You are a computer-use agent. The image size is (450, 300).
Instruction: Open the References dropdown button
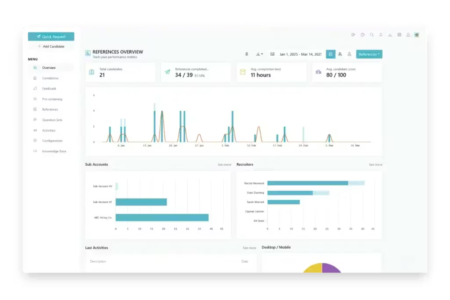[x=369, y=54]
